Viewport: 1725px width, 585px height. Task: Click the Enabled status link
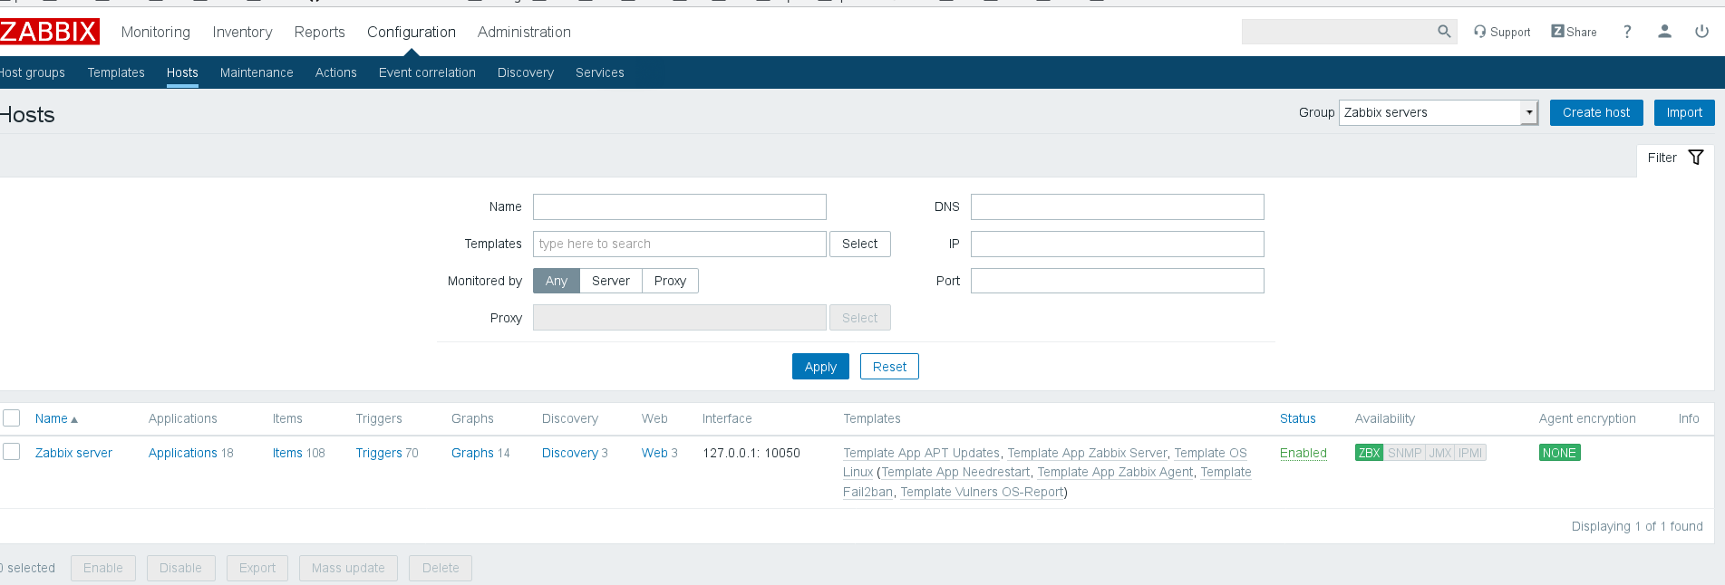point(1303,453)
